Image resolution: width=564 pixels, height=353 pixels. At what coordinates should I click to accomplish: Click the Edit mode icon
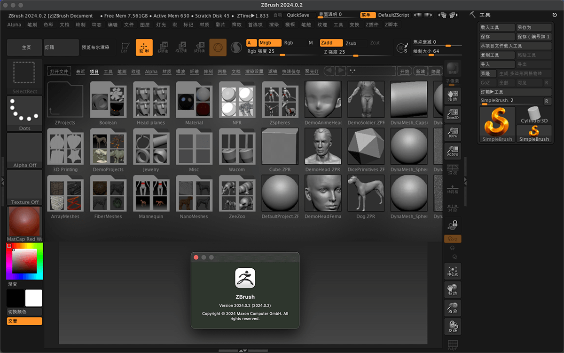click(x=125, y=48)
